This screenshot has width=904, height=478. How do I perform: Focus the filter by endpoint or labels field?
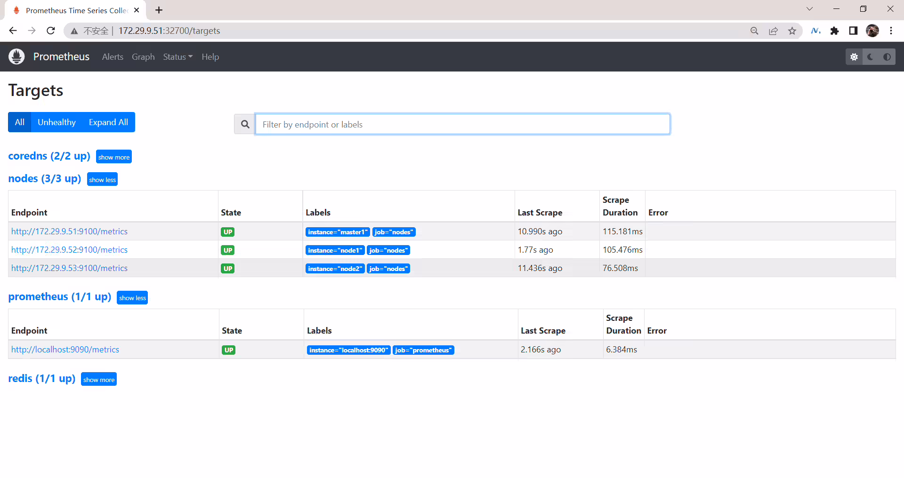pos(462,124)
